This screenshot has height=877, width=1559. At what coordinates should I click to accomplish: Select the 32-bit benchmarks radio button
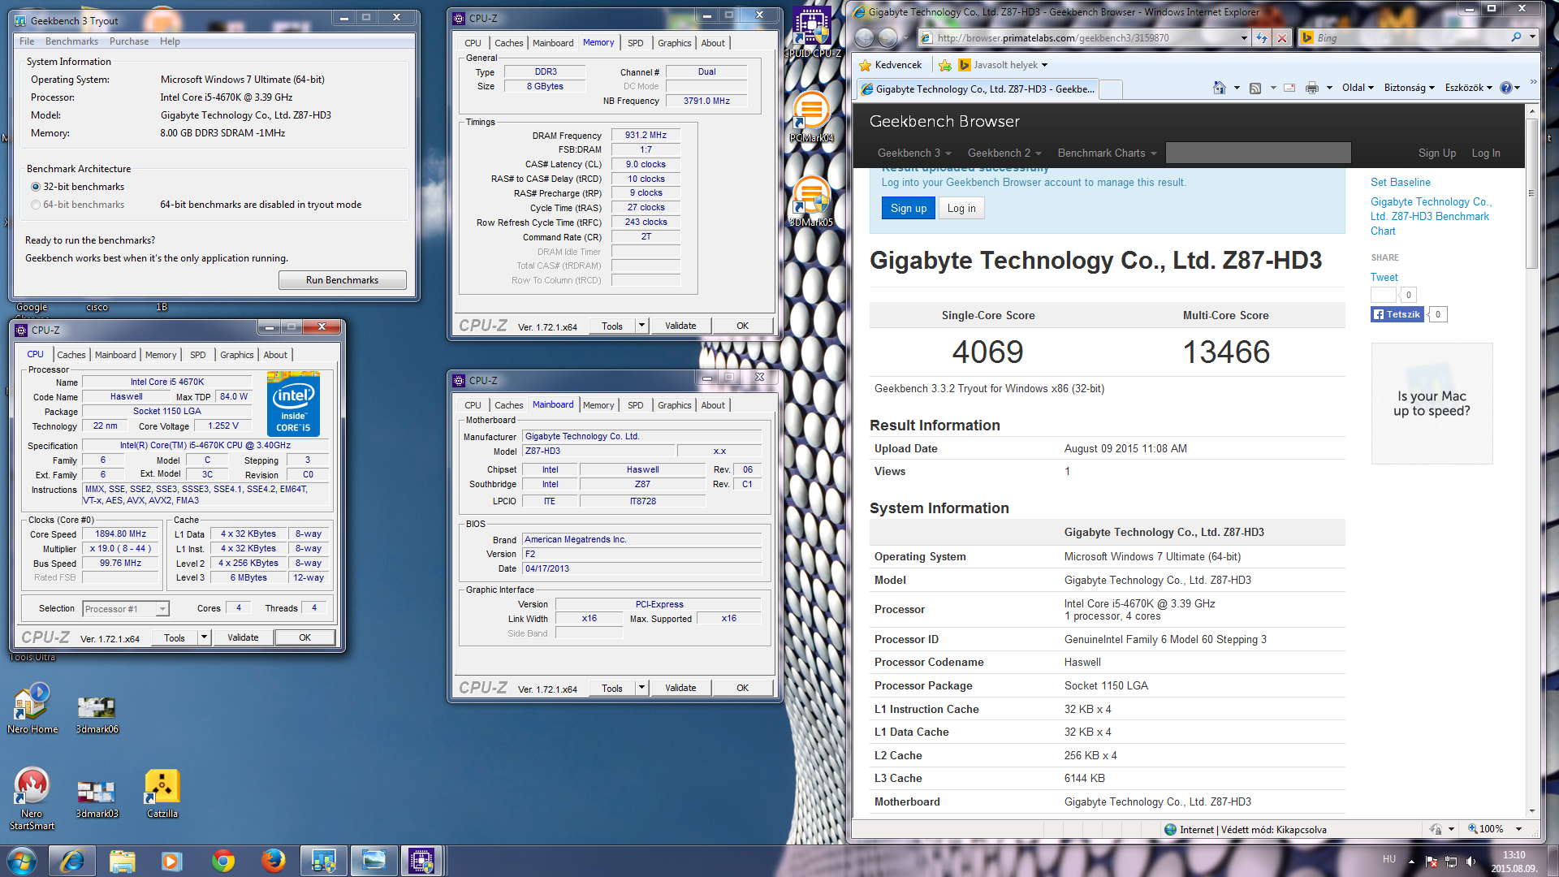(x=36, y=187)
